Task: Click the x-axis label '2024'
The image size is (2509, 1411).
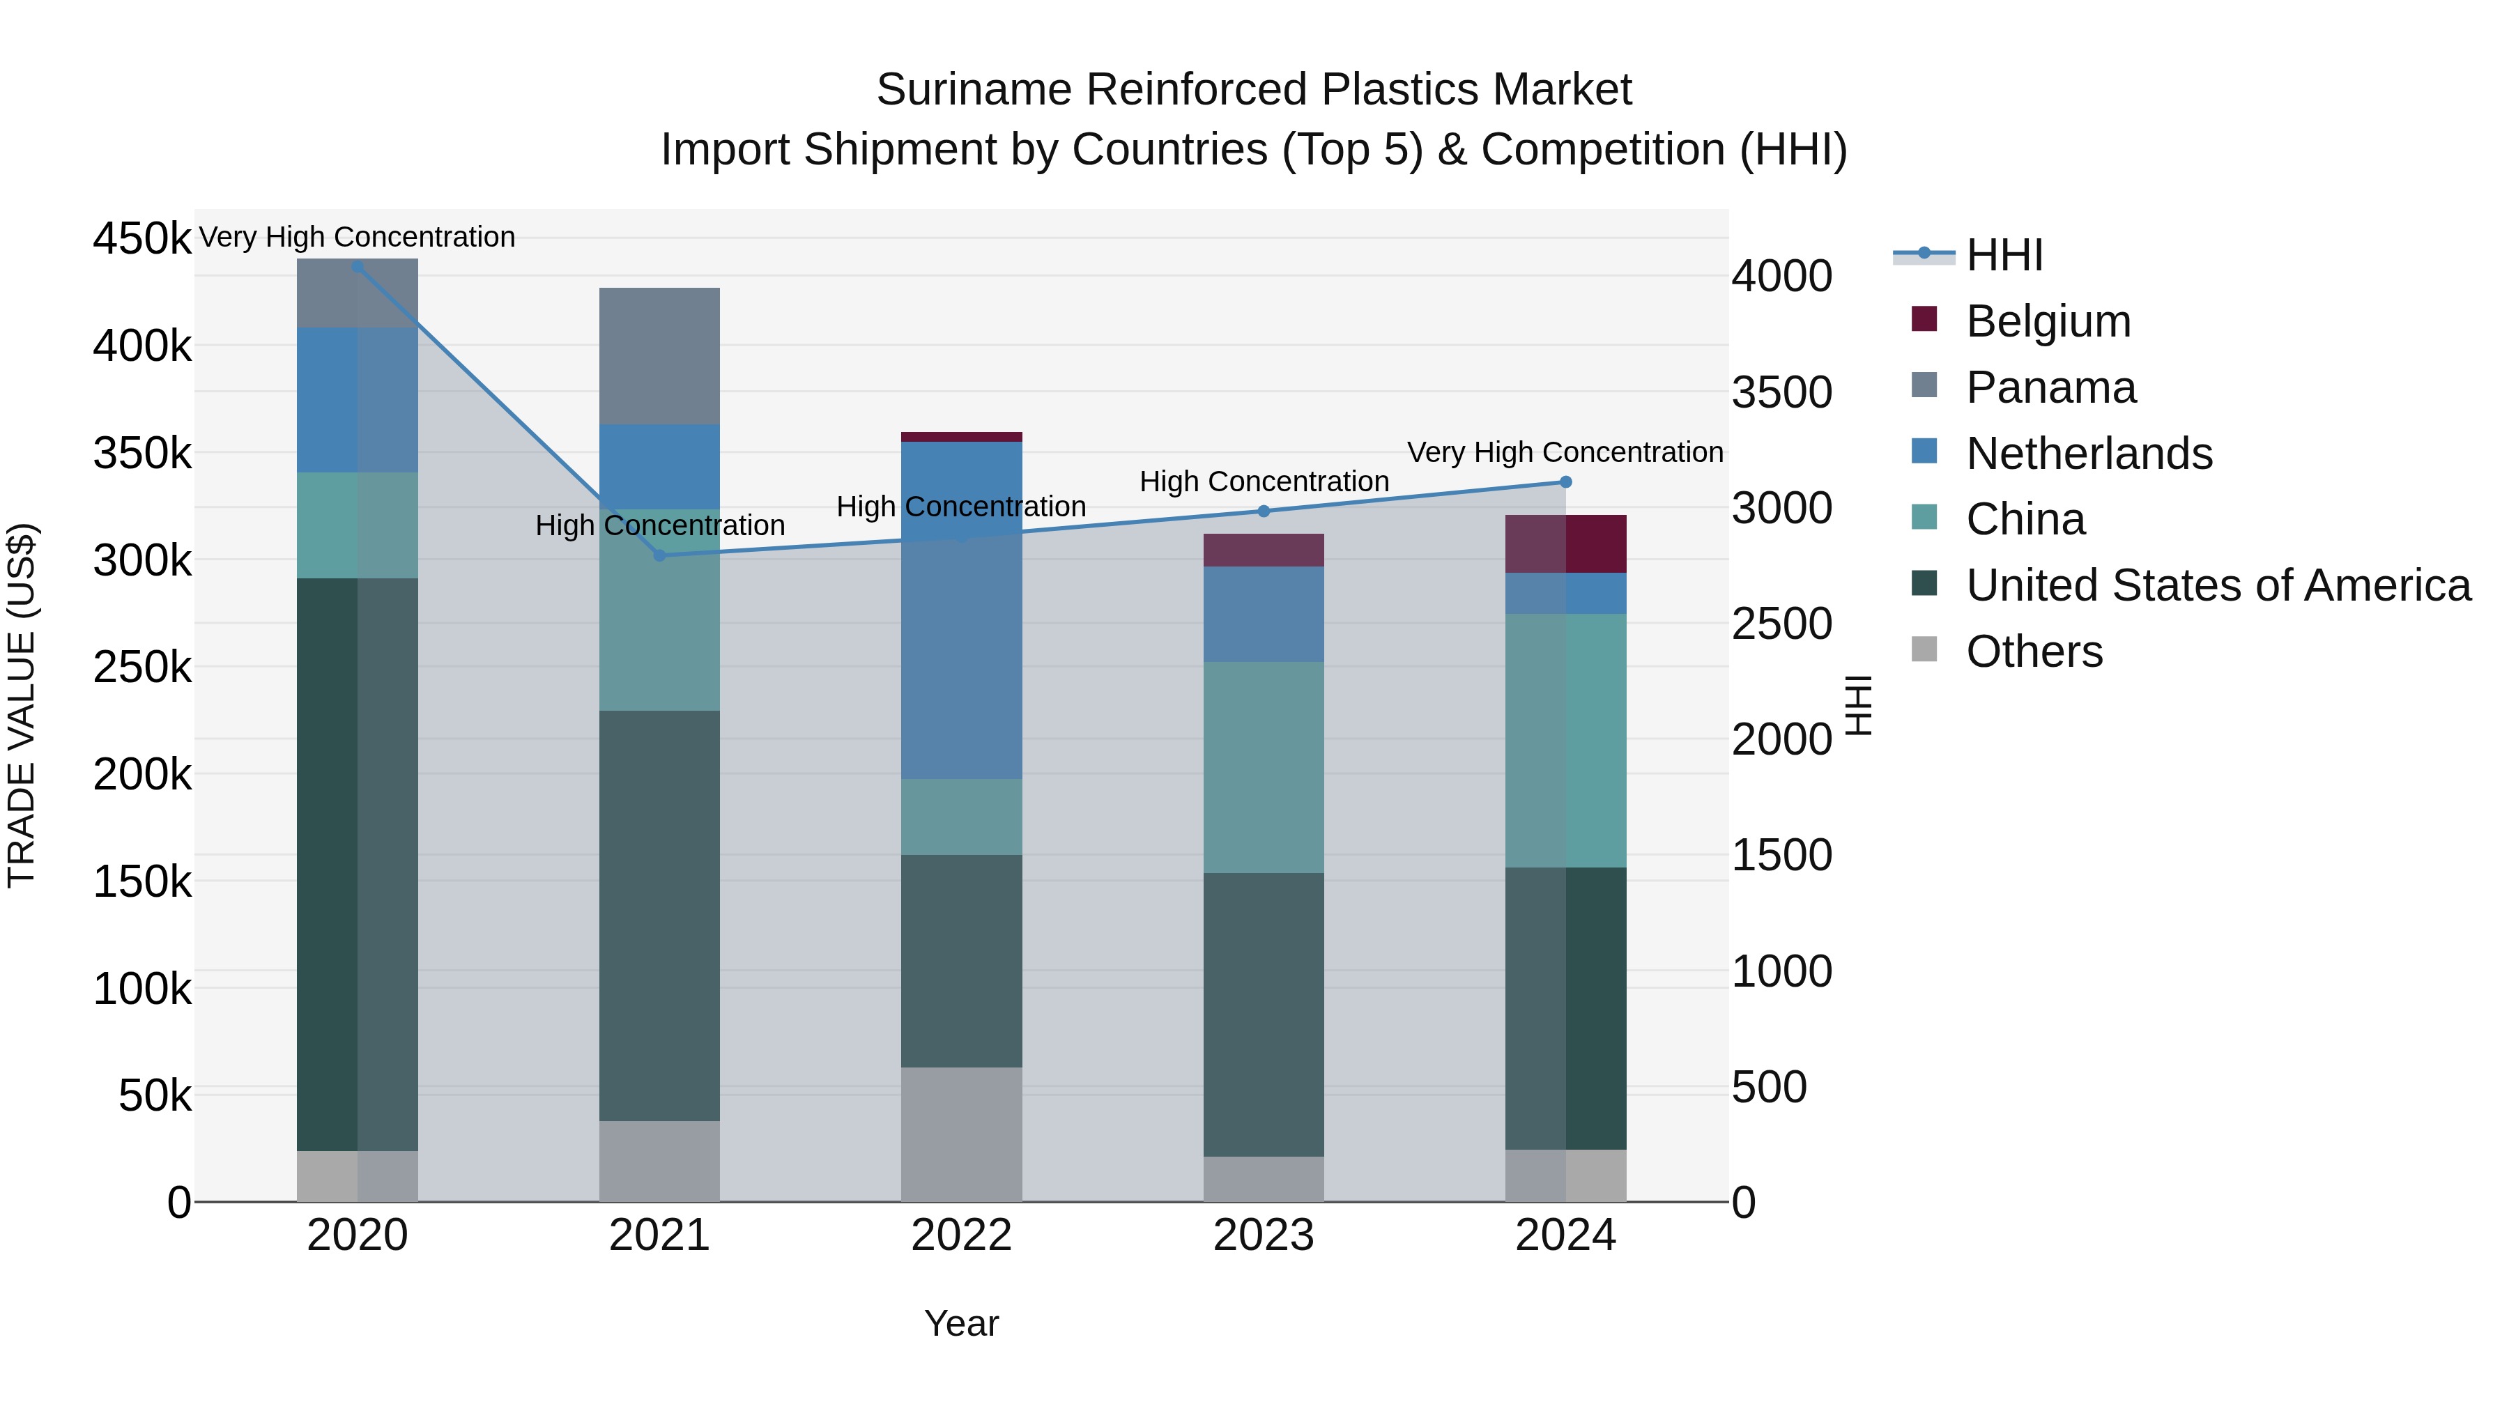Action: coord(1565,1235)
